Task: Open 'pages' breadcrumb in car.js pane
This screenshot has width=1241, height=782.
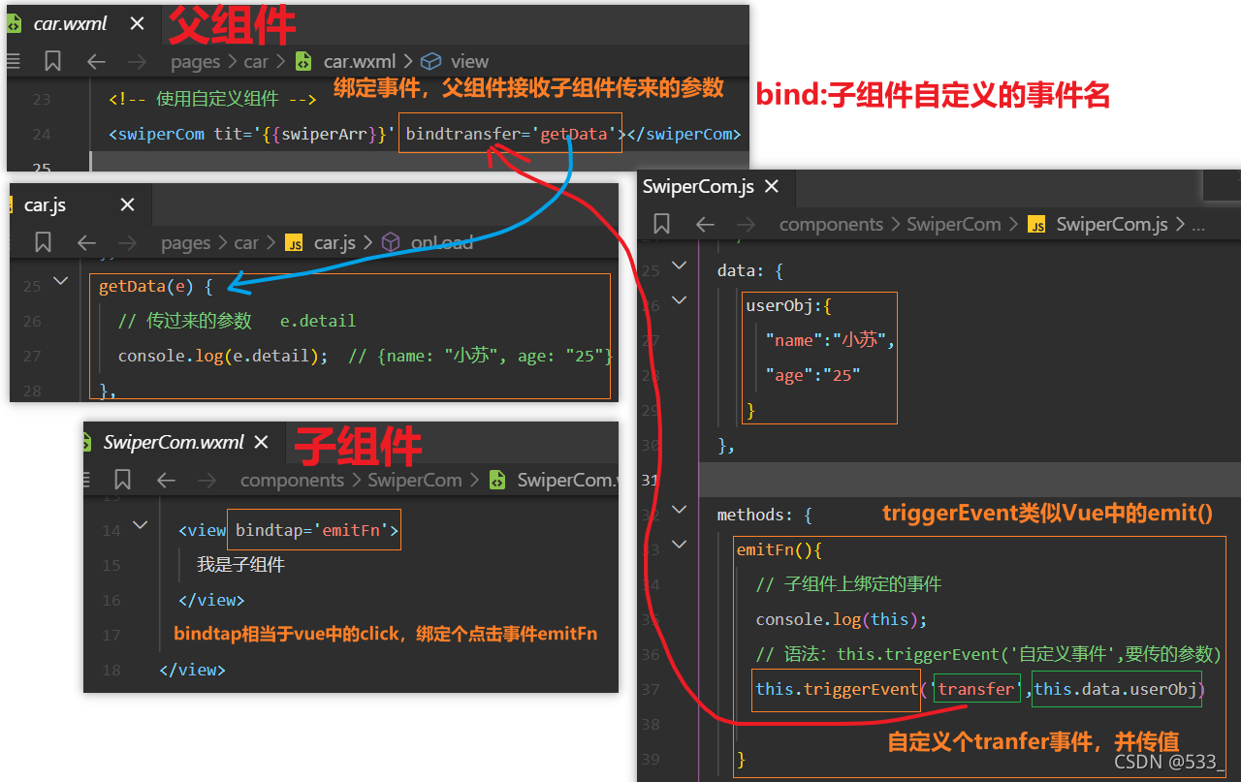Action: click(x=186, y=242)
